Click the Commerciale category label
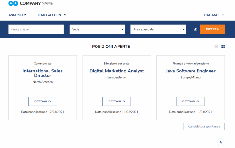 click(x=43, y=64)
